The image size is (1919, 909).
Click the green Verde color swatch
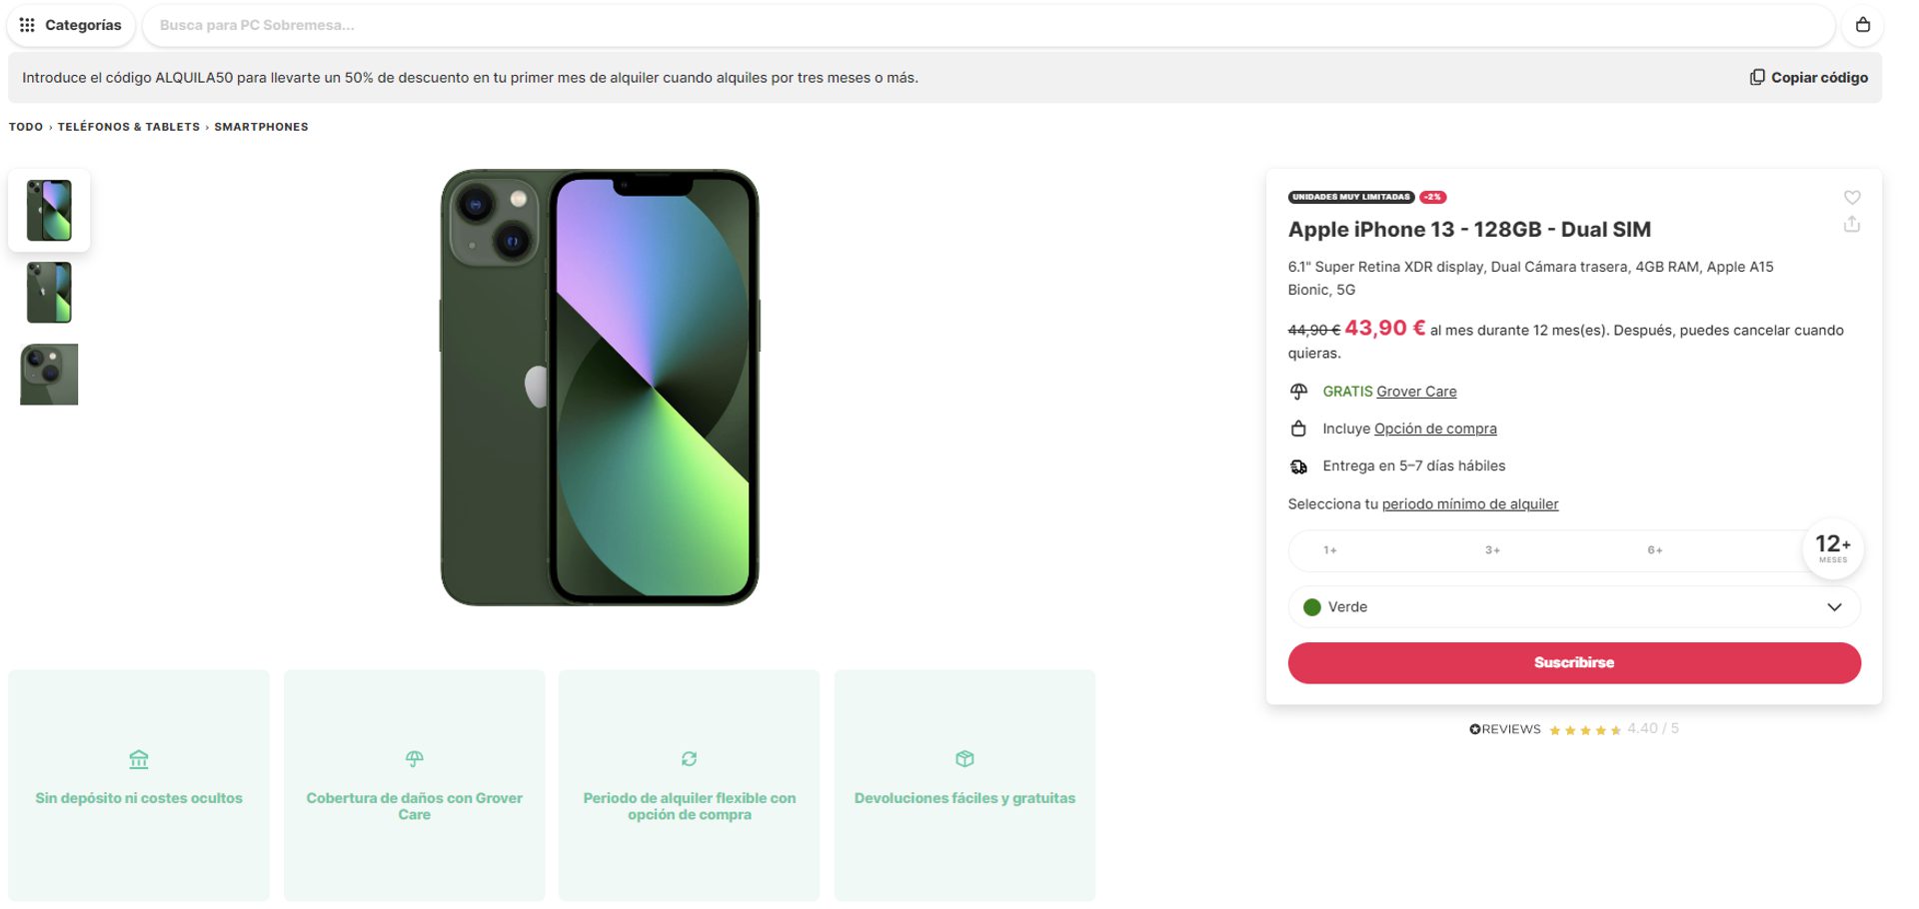coord(1312,607)
